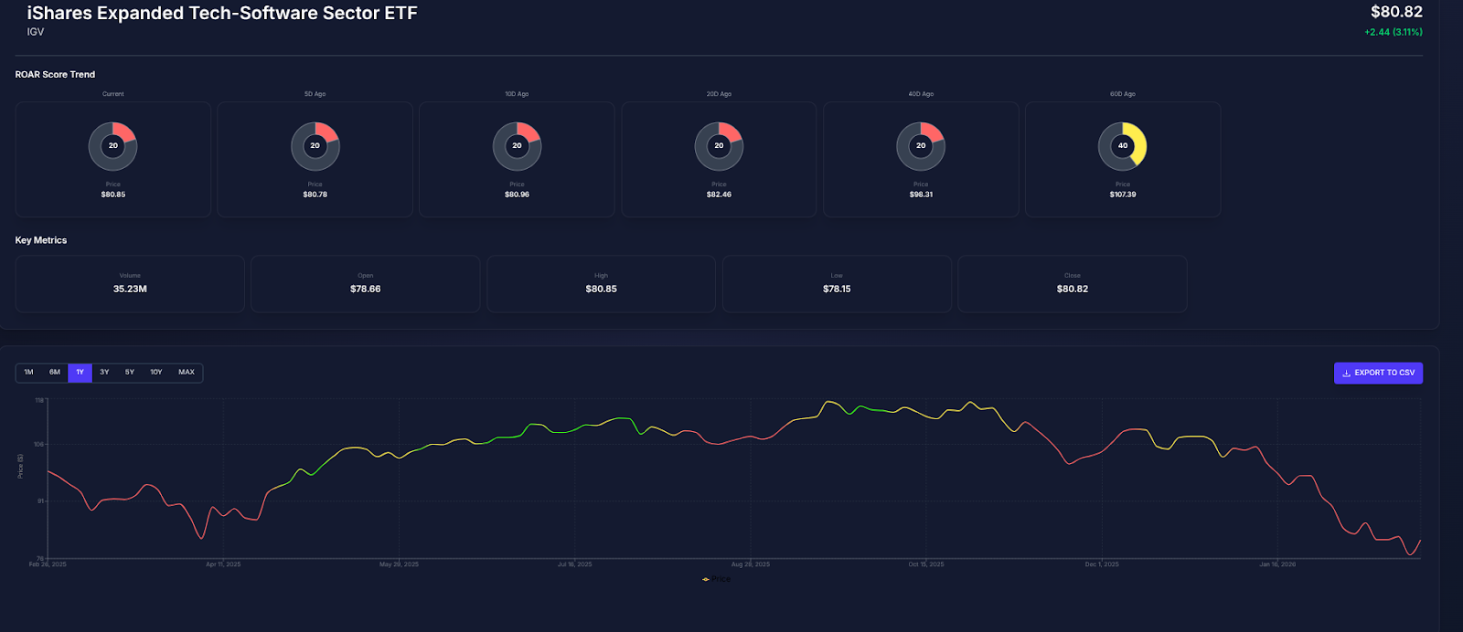Click the $80.82 value in the Close card

click(1073, 289)
